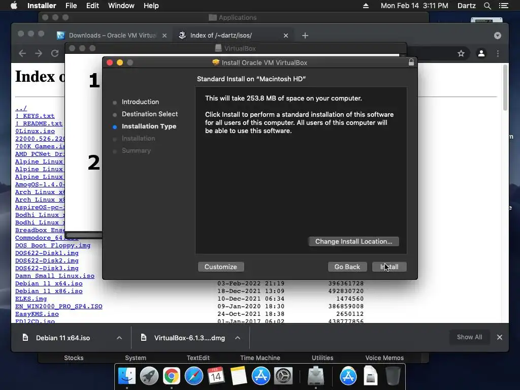
Task: Open the ! KEYS.txt link
Action: click(x=35, y=116)
